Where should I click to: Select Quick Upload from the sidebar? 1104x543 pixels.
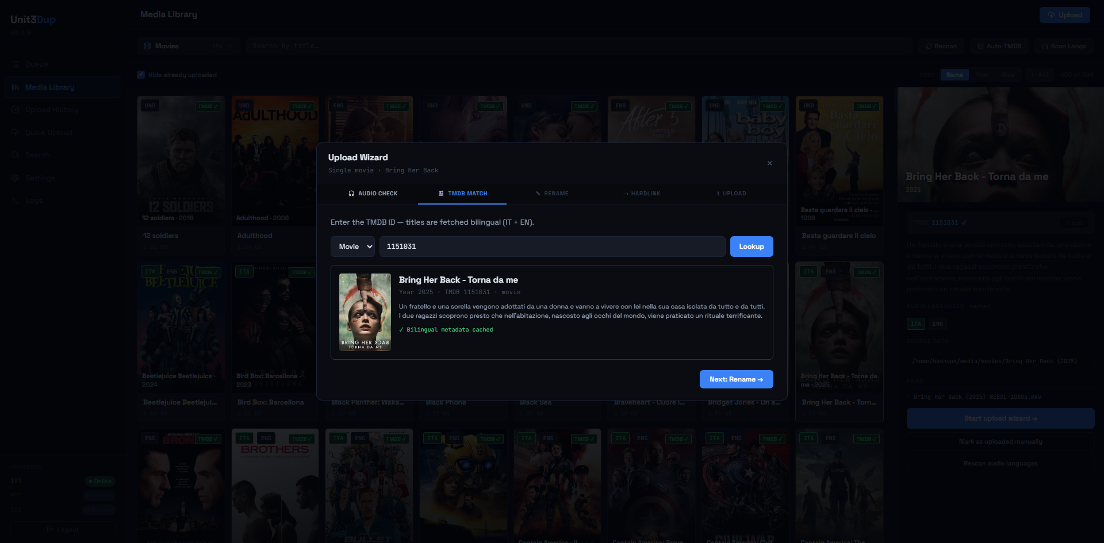point(49,132)
